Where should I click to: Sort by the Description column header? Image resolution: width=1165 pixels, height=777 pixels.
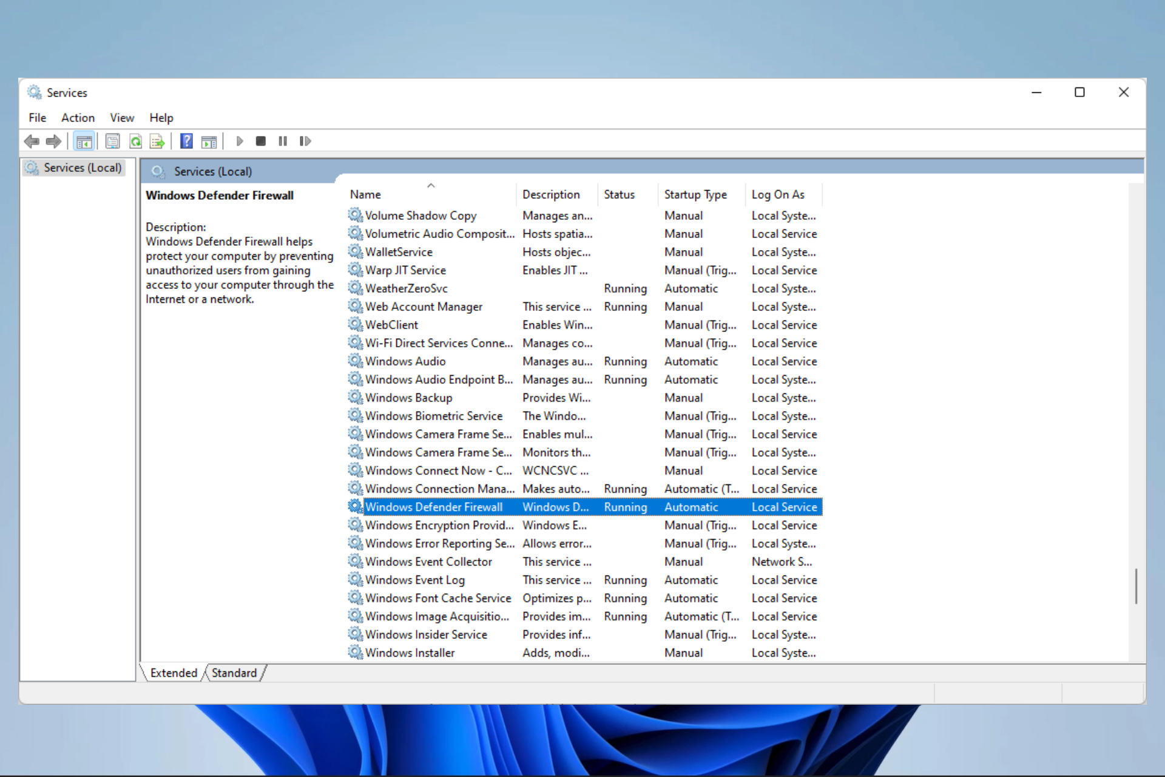point(557,194)
